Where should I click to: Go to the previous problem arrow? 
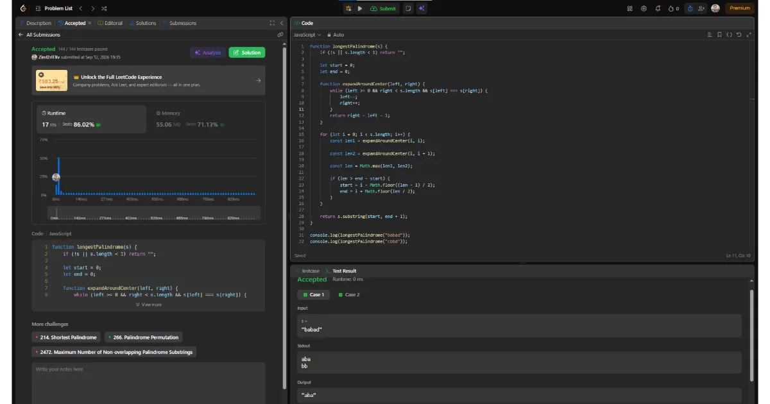coord(81,8)
